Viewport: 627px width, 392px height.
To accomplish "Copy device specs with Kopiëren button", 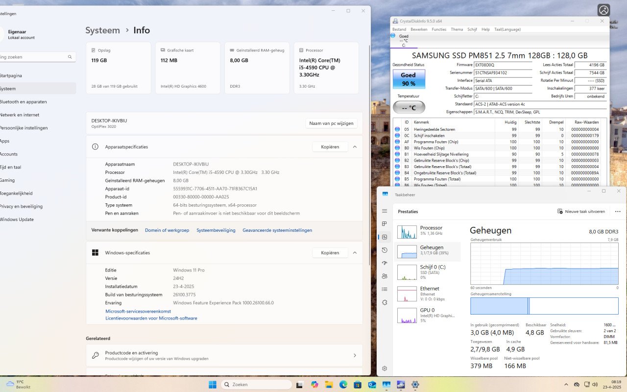I will coord(330,147).
